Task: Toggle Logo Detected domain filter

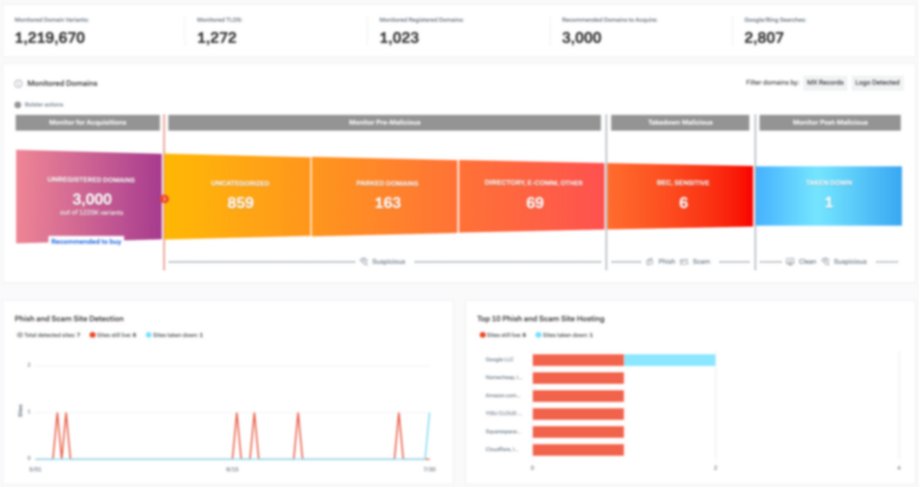Action: tap(877, 83)
